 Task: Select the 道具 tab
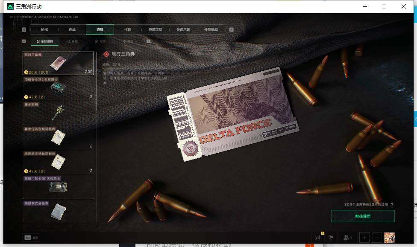[100, 29]
